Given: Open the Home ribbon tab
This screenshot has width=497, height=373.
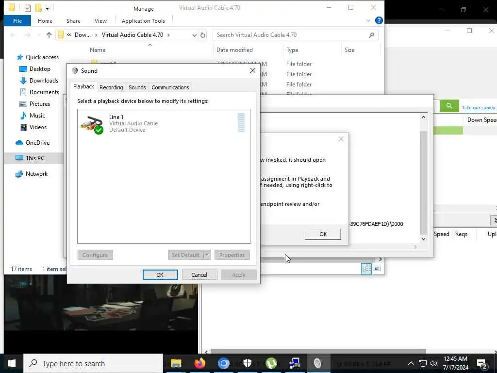Looking at the screenshot, I should coord(45,20).
